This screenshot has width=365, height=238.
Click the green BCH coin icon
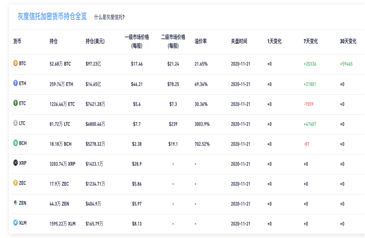click(15, 143)
